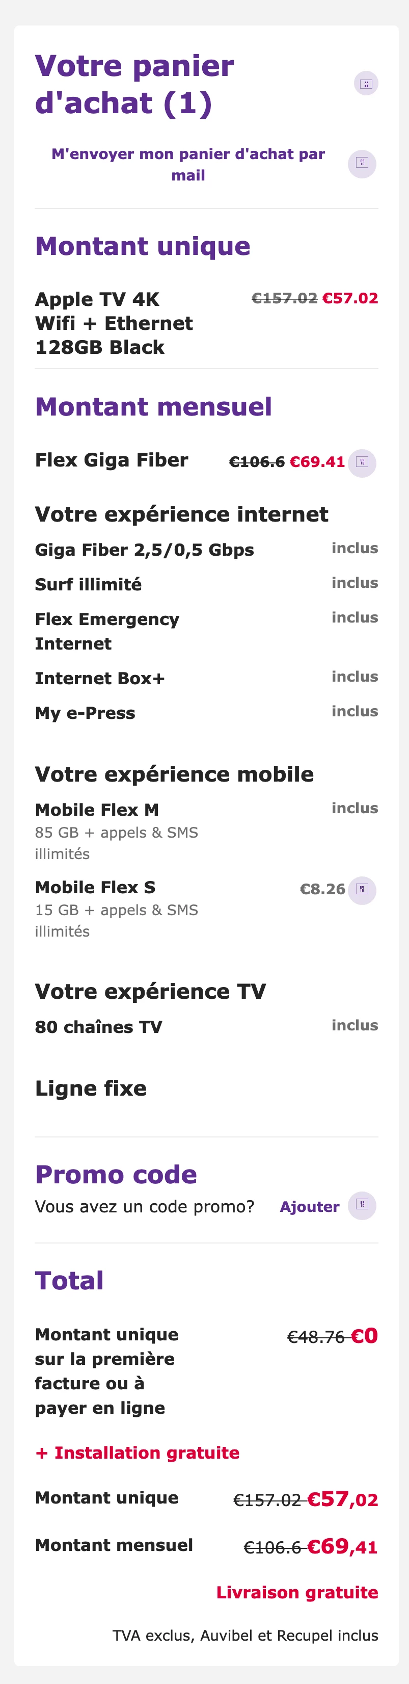This screenshot has width=409, height=1684.
Task: Click the Mobile Flex S item
Action: (x=95, y=888)
